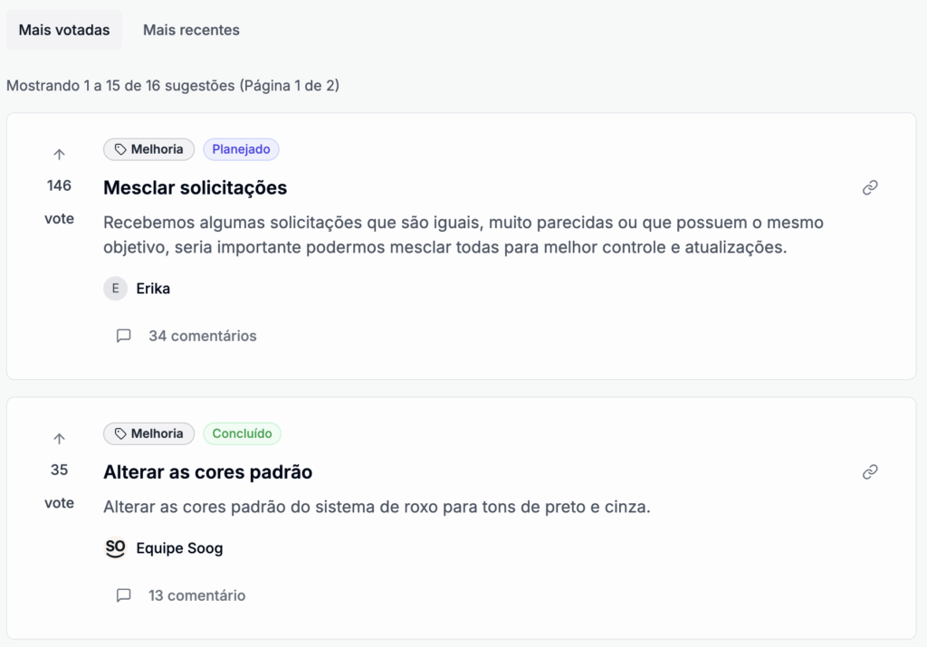Viewport: 927px width, 647px height.
Task: Open the 13 comentário link
Action: tap(197, 595)
